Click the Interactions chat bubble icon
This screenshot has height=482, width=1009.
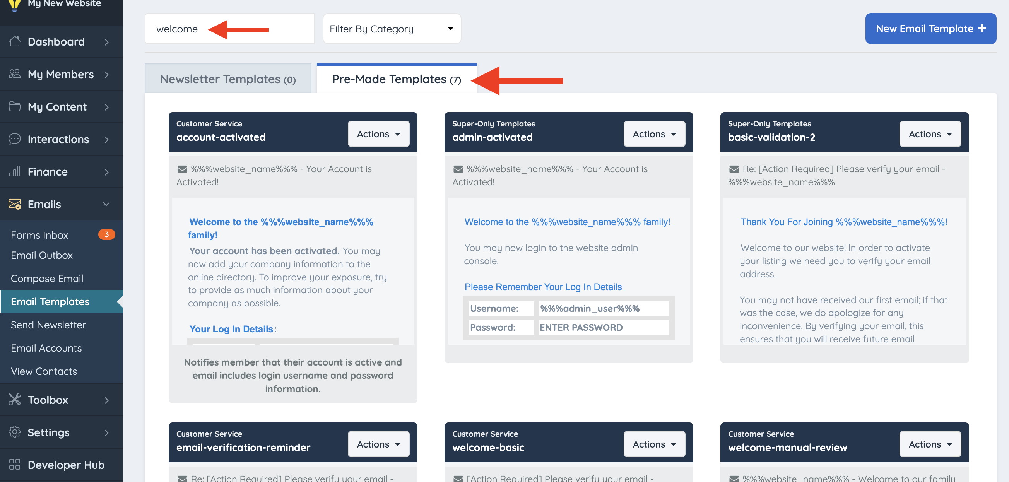[15, 139]
